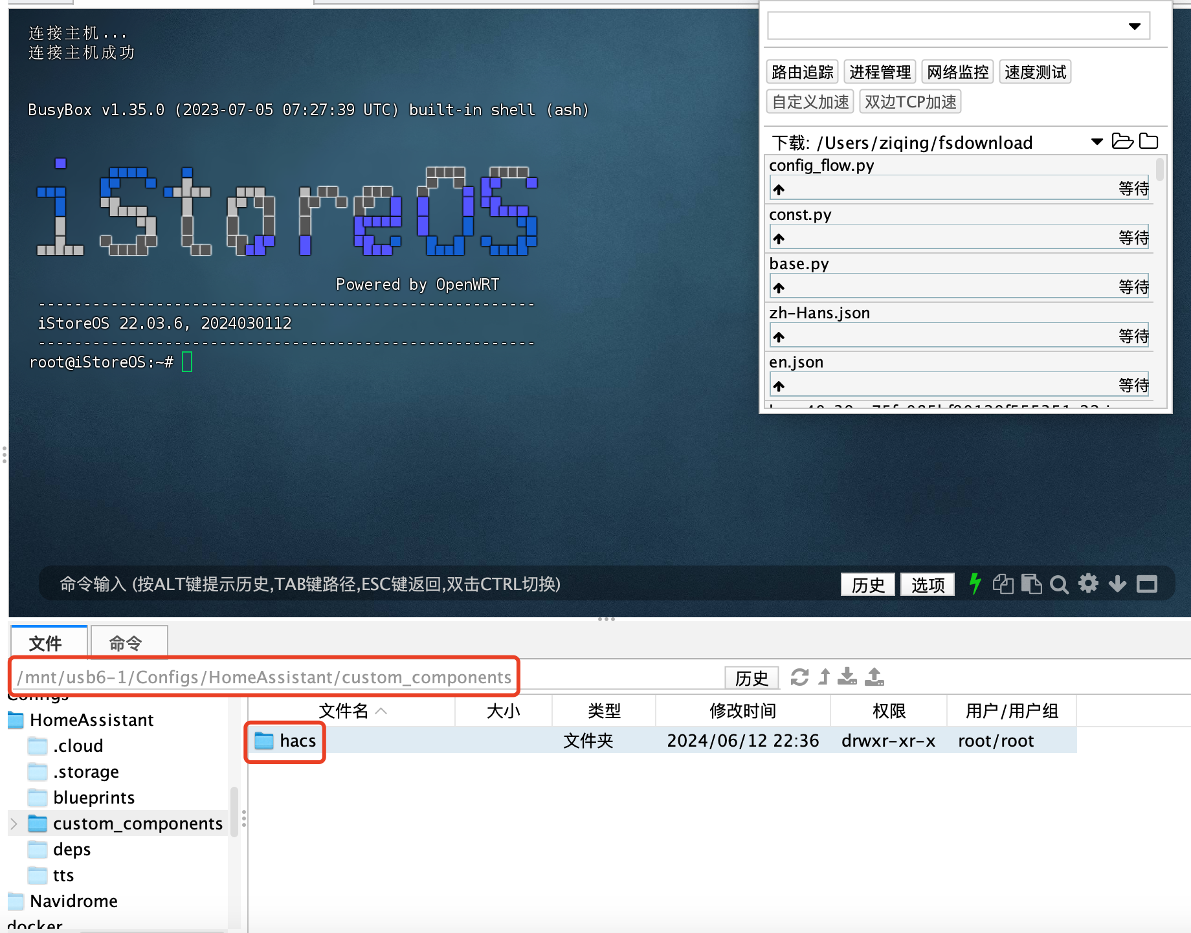
Task: Click upload arrow for const.py transfer
Action: [x=779, y=238]
